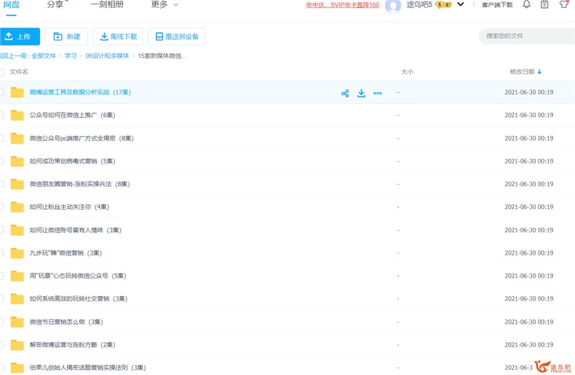Click the folder icon of 九步玩"赚"微信营销
This screenshot has height=375, width=575.
[17, 253]
